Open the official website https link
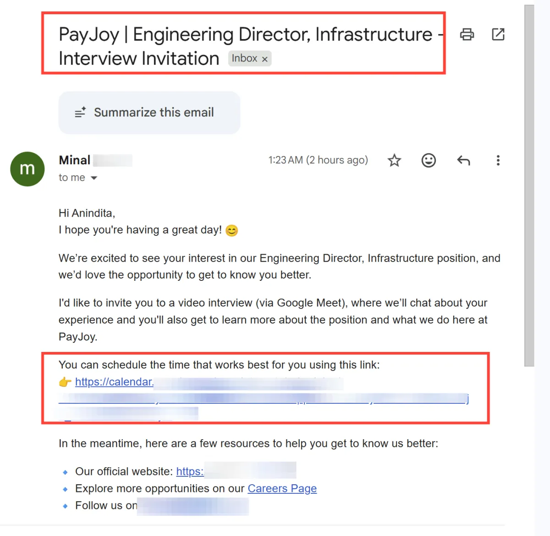 [190, 471]
